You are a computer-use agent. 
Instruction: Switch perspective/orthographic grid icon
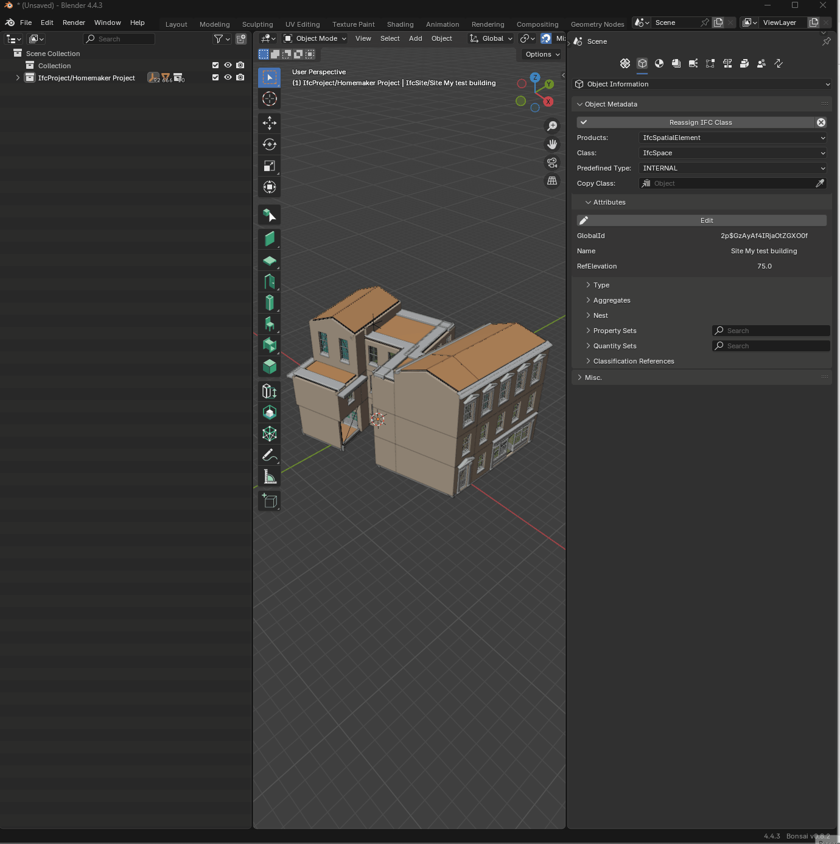[552, 181]
